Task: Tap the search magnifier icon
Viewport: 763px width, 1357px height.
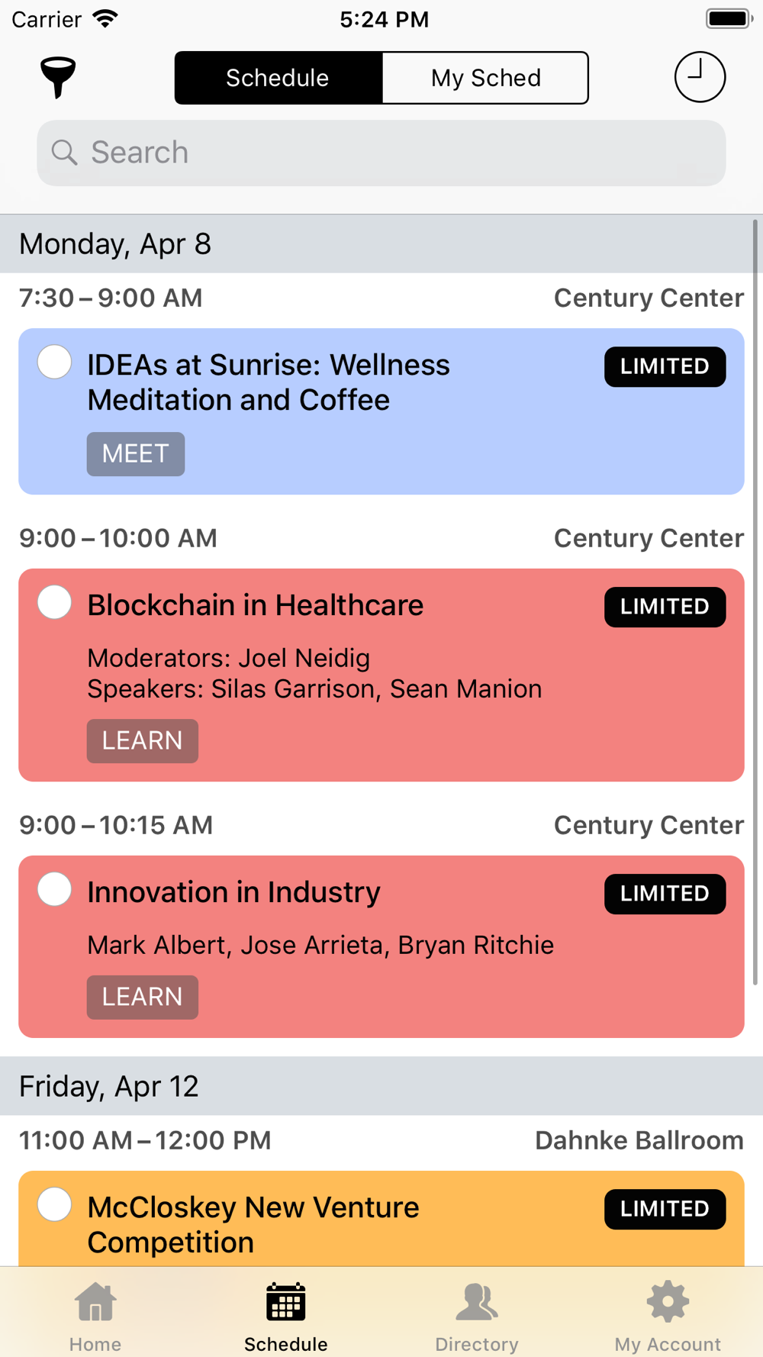Action: (x=64, y=153)
